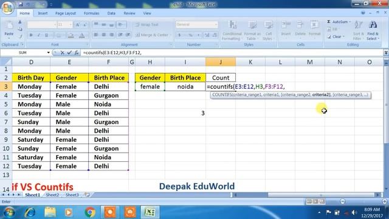Toggle Underline formatting
Screen dimensions: 389x219
pos(46,35)
